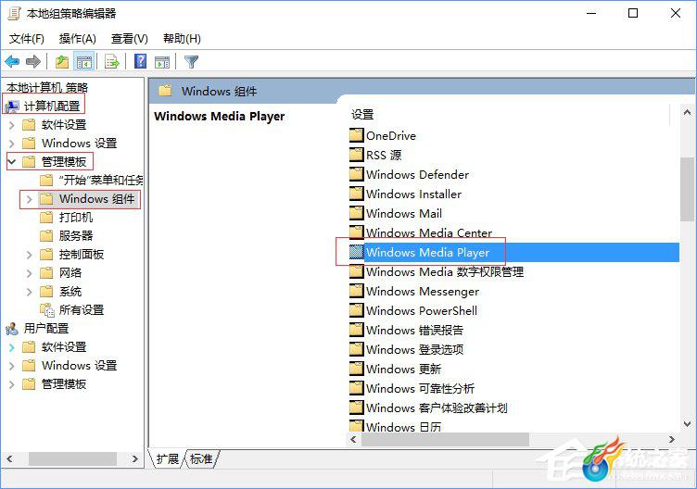Open the 文件(F) menu
Viewport: 697px width, 489px height.
coord(27,39)
